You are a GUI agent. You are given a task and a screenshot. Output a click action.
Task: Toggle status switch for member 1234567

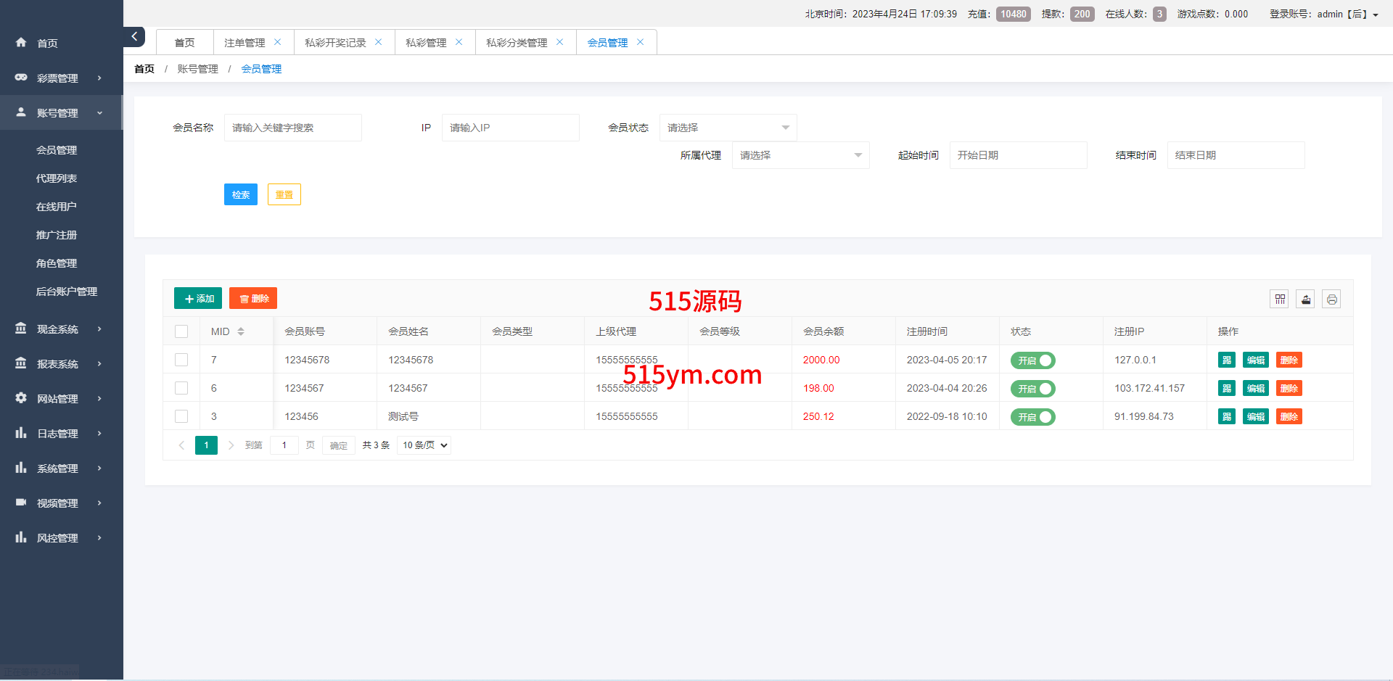coord(1032,389)
